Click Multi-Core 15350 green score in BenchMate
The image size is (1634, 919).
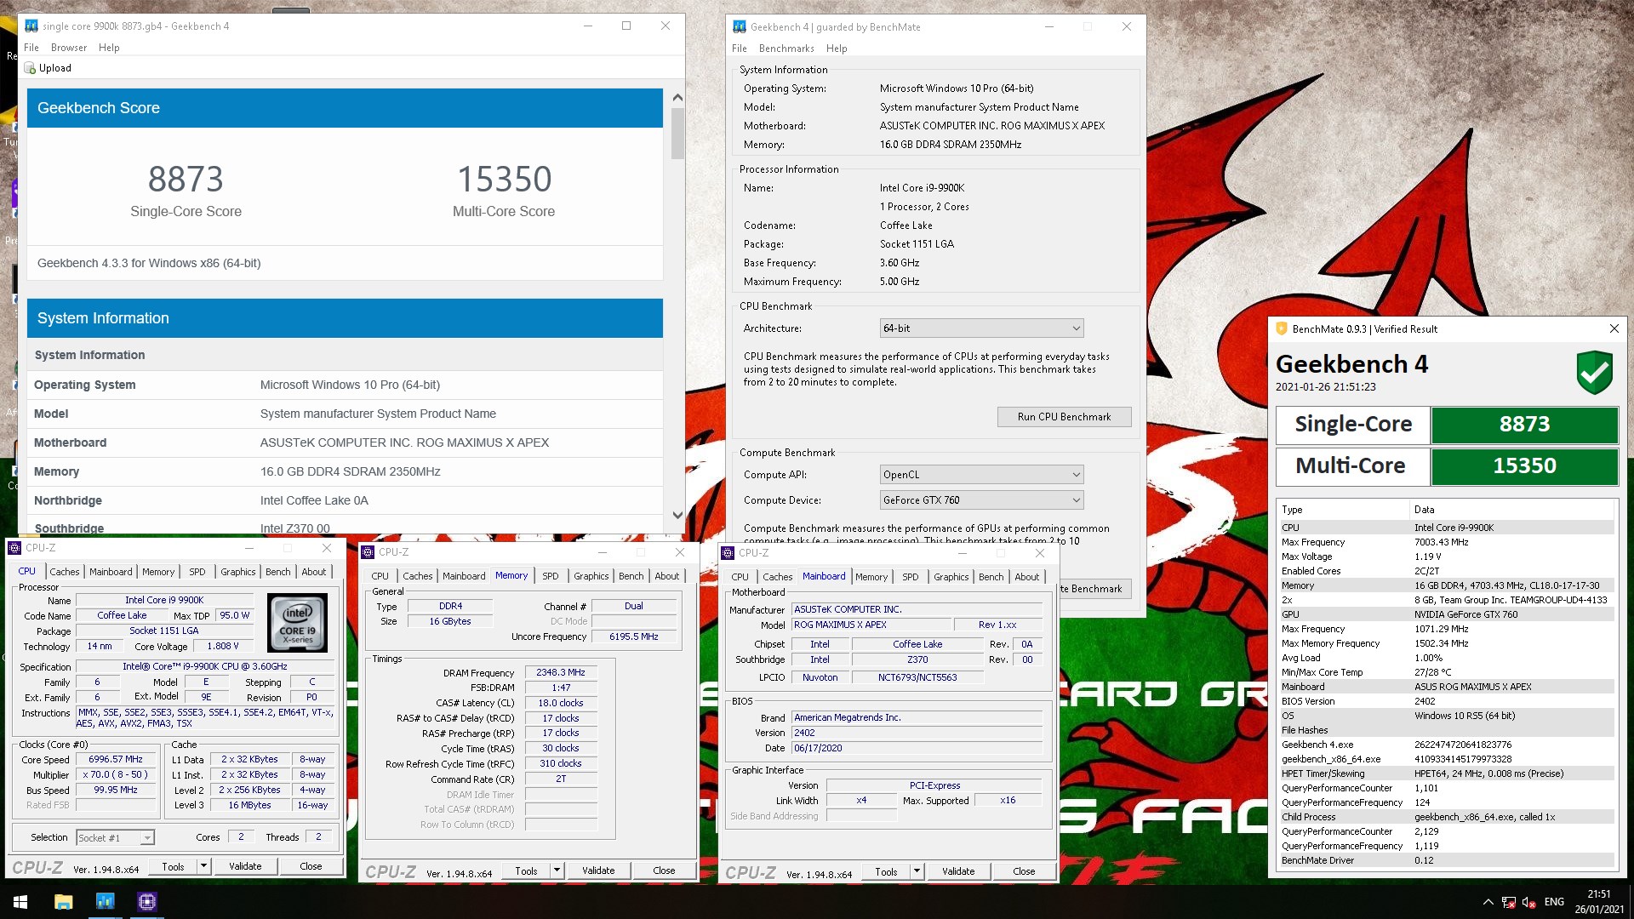click(1524, 466)
